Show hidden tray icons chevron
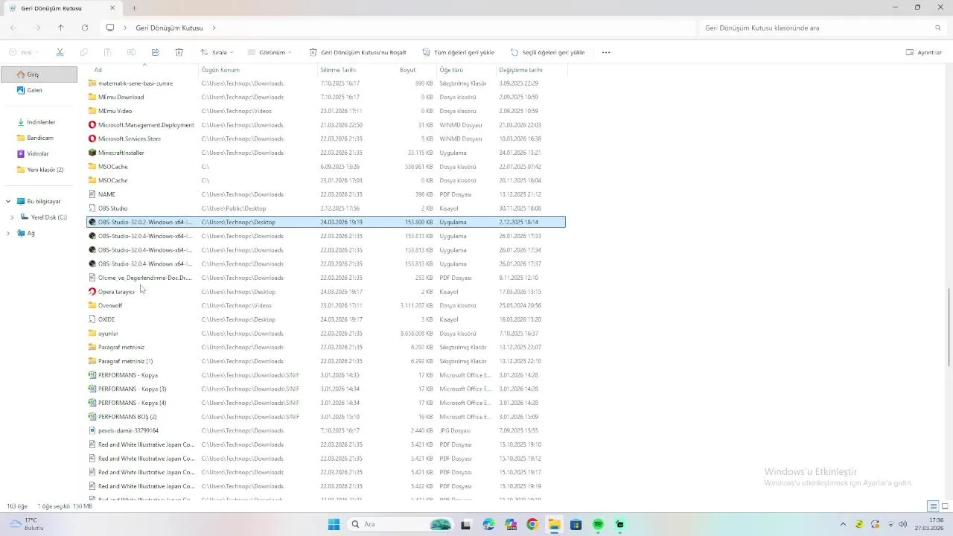The image size is (953, 536). pos(843,524)
